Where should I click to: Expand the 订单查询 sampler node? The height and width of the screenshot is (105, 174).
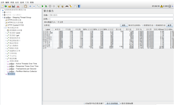6,53
